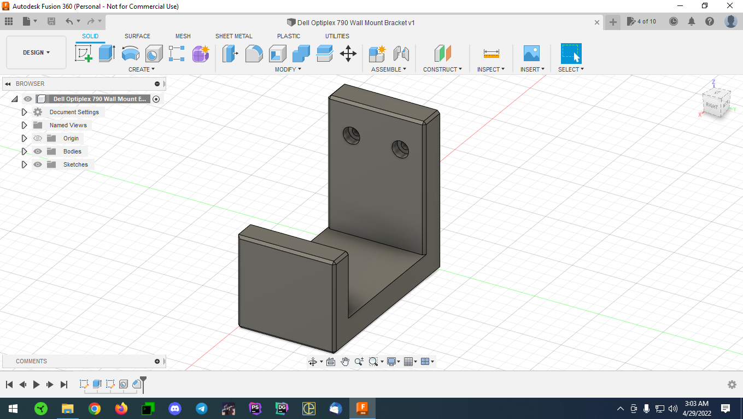Click the New Component icon
The height and width of the screenshot is (419, 743).
(x=377, y=53)
